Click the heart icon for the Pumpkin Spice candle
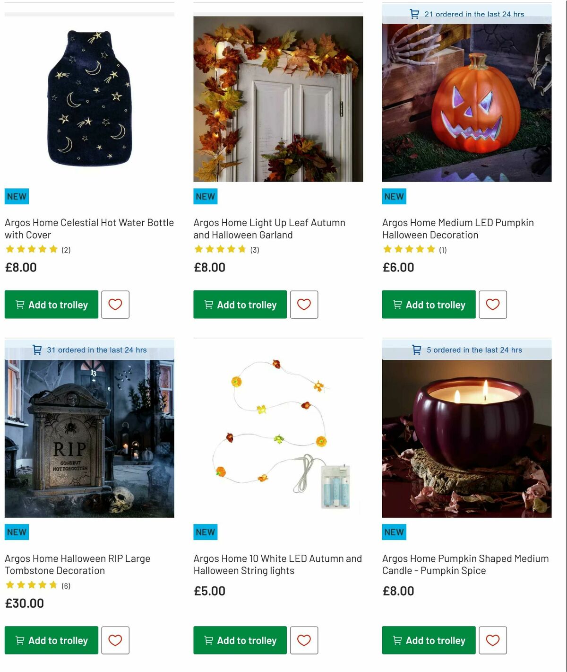This screenshot has height=672, width=567. coord(493,640)
